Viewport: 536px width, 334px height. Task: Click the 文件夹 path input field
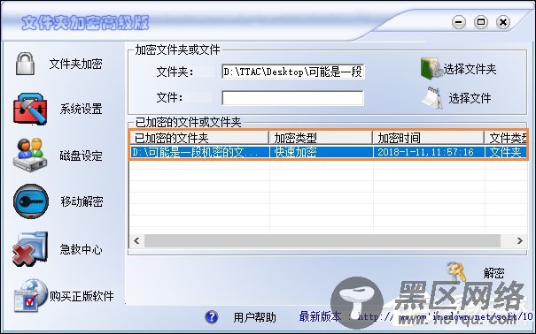[x=293, y=72]
